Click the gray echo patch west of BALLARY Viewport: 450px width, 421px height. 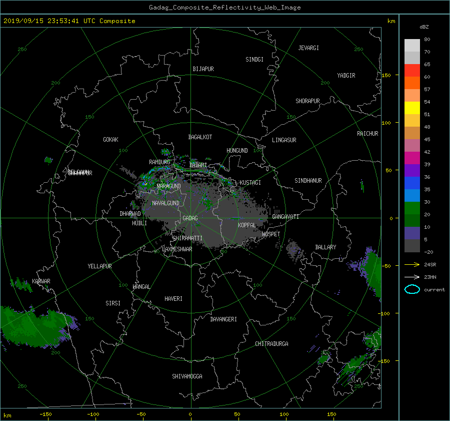click(294, 251)
